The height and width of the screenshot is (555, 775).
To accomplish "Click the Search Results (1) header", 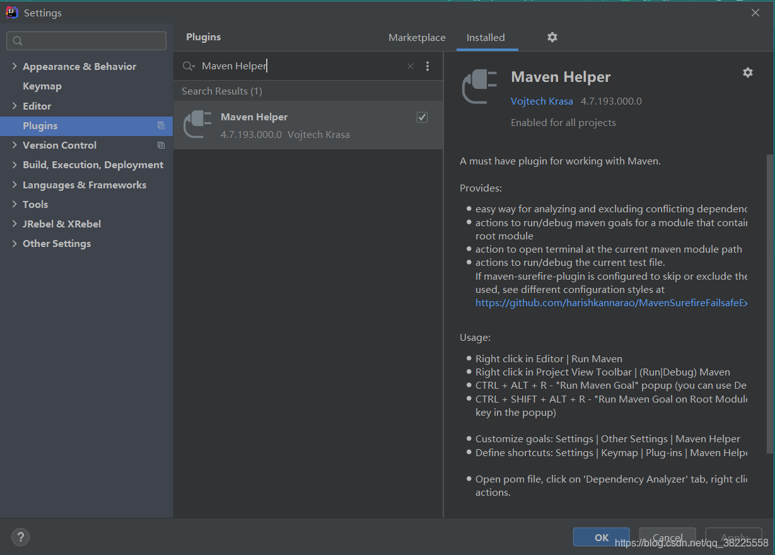I will tap(222, 91).
